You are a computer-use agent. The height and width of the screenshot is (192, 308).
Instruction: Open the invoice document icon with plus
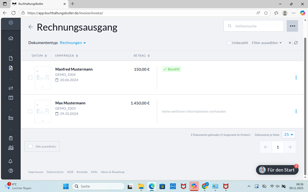pyautogui.click(x=11, y=68)
